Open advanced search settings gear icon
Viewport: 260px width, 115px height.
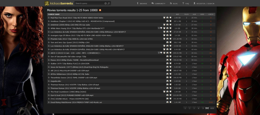[105, 3]
